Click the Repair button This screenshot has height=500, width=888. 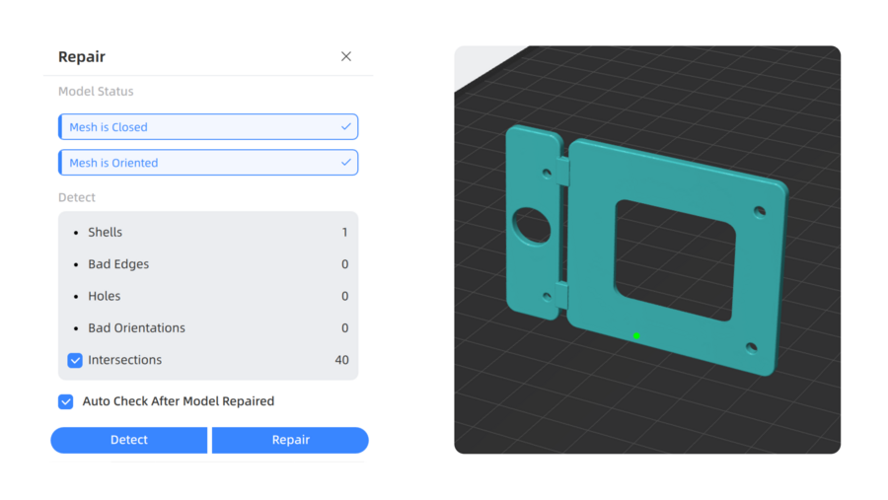click(290, 440)
